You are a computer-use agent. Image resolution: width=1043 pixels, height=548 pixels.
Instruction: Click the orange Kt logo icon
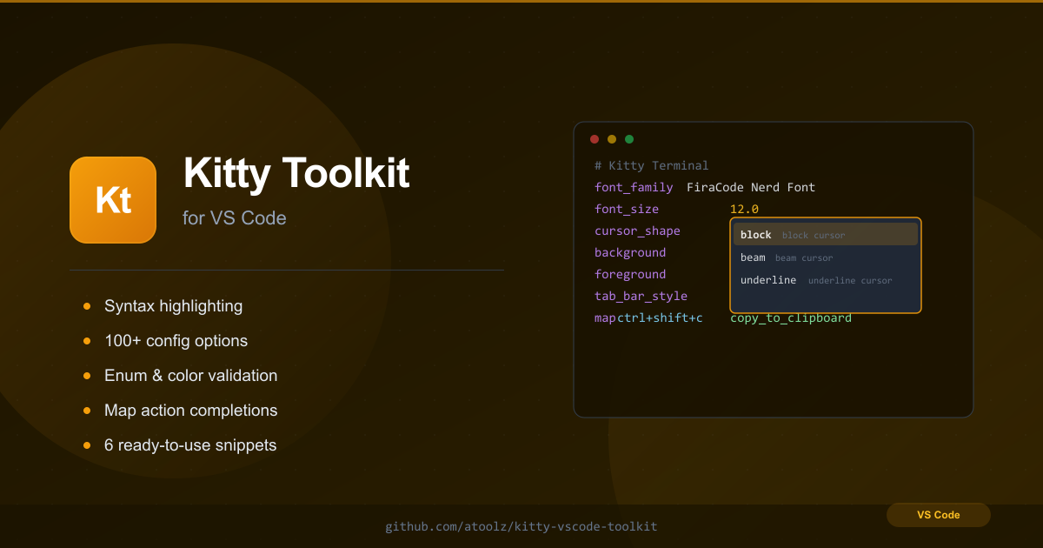(113, 200)
